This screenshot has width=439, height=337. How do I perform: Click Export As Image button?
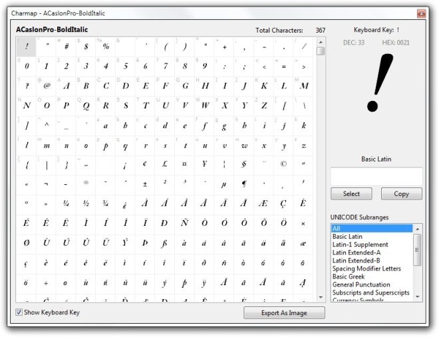point(284,312)
